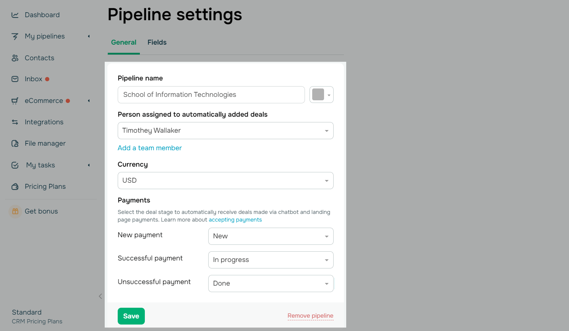Click the green Save button
569x331 pixels.
[x=131, y=316]
